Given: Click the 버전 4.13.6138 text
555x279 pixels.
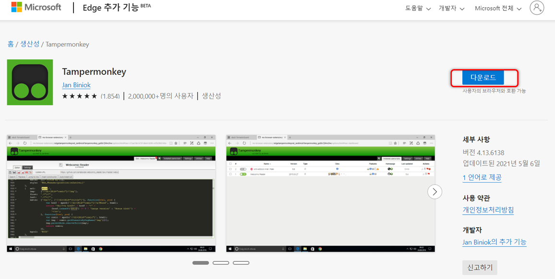Looking at the screenshot, I should click(x=484, y=152).
